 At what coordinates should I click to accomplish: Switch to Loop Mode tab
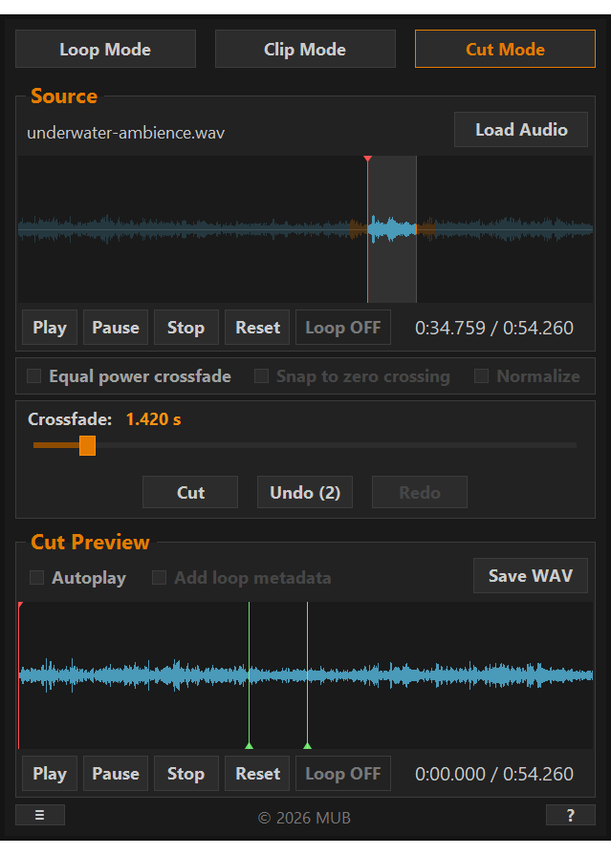[105, 49]
